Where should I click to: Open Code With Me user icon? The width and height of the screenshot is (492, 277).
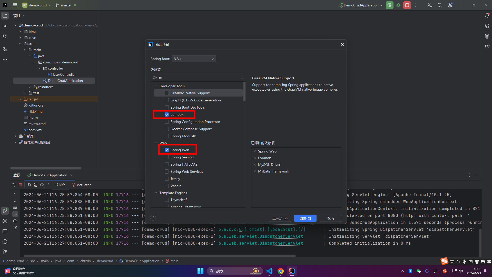(429, 5)
